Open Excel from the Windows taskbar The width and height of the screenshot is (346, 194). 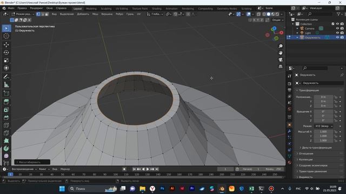pos(251,189)
